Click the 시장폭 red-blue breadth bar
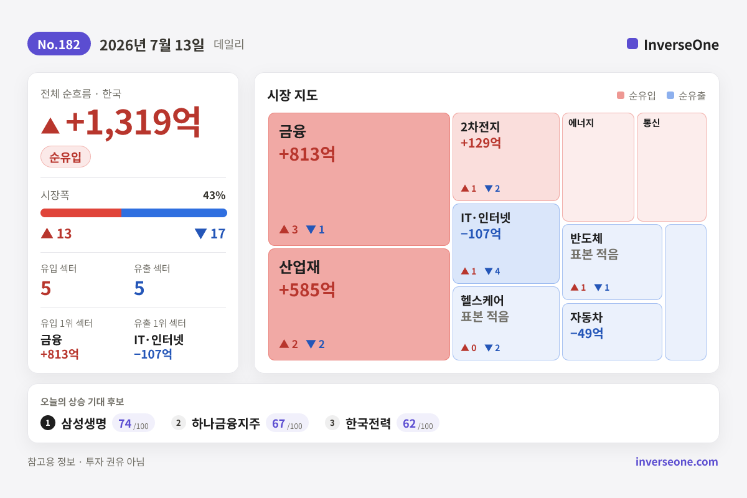 [x=134, y=213]
